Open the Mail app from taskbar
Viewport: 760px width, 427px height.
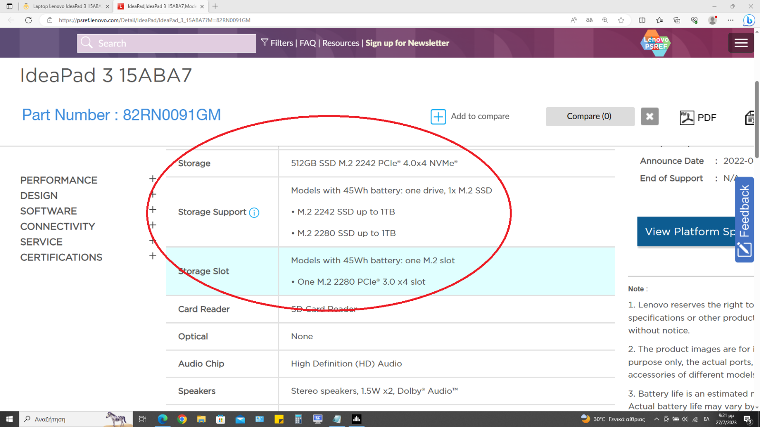(240, 419)
